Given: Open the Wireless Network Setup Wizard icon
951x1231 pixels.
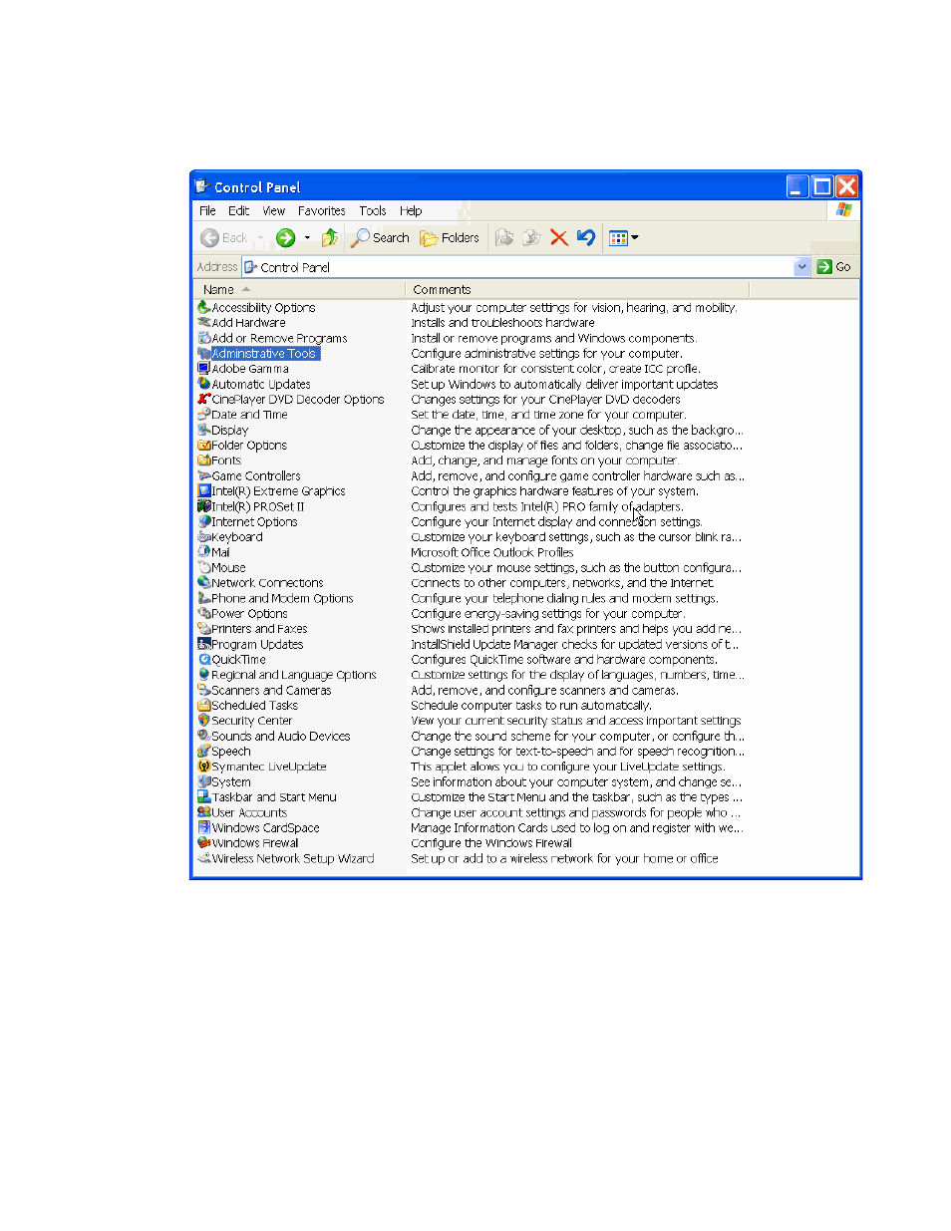Looking at the screenshot, I should click(x=204, y=858).
